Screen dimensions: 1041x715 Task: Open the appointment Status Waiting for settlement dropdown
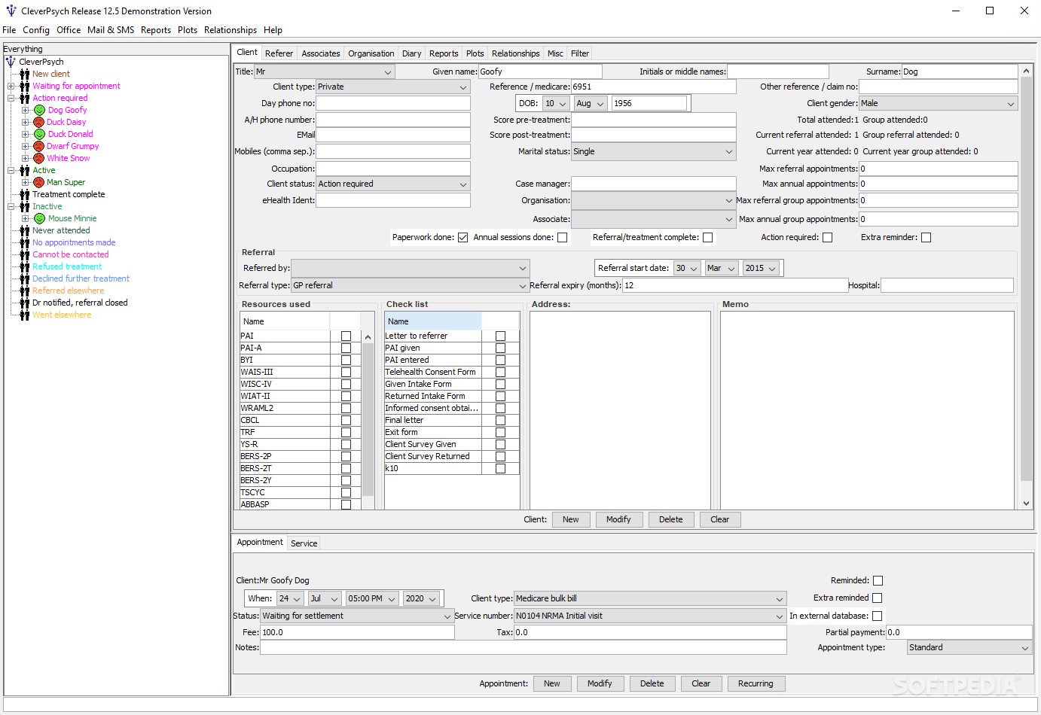click(357, 616)
